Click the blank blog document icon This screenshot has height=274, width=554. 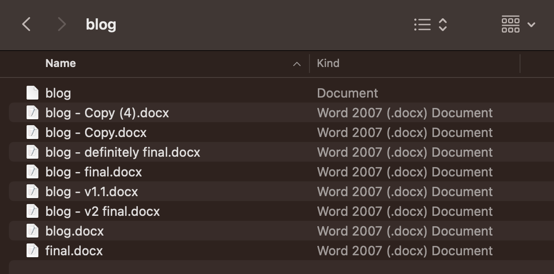tap(32, 93)
